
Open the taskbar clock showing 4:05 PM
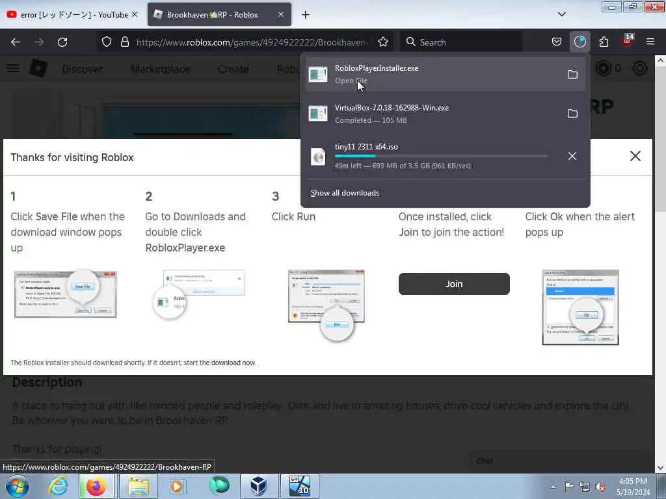point(633,487)
